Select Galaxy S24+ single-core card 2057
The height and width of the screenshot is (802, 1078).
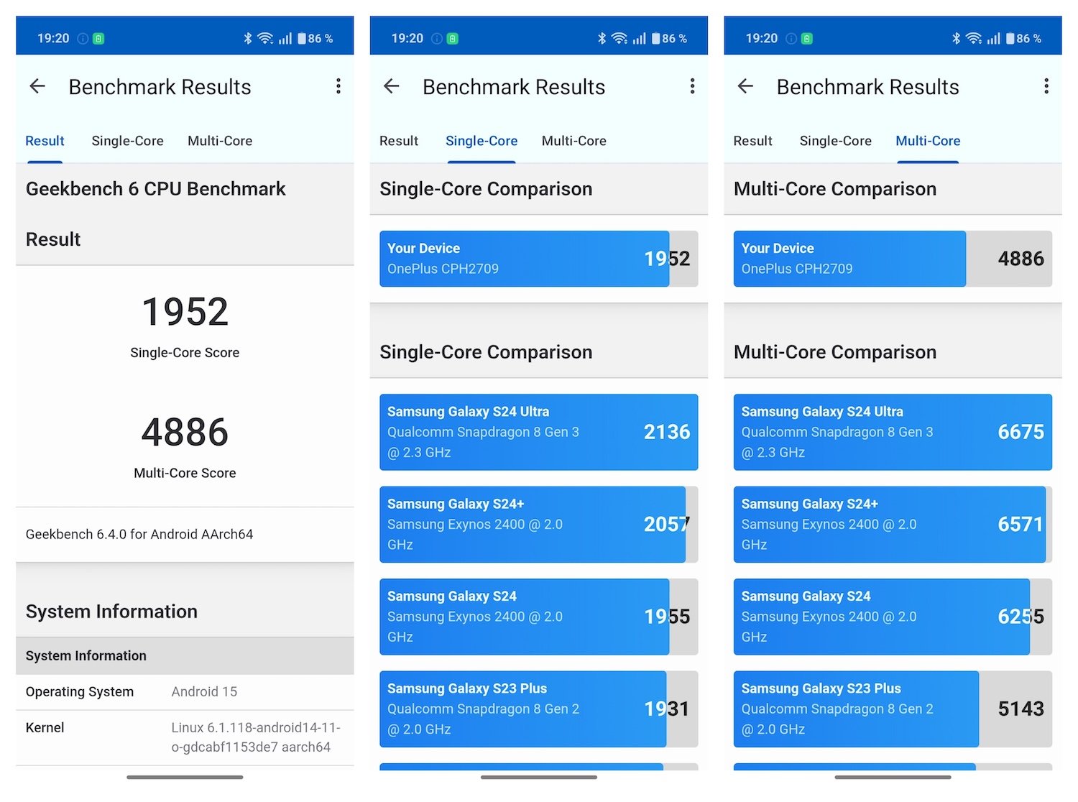click(539, 525)
